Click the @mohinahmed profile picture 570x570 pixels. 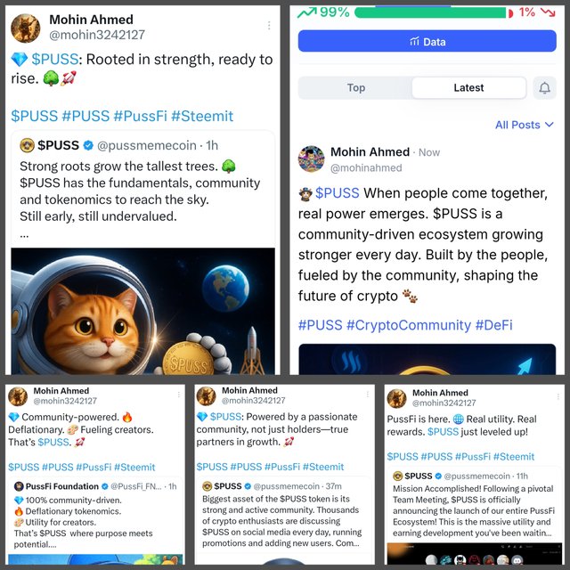tap(311, 159)
